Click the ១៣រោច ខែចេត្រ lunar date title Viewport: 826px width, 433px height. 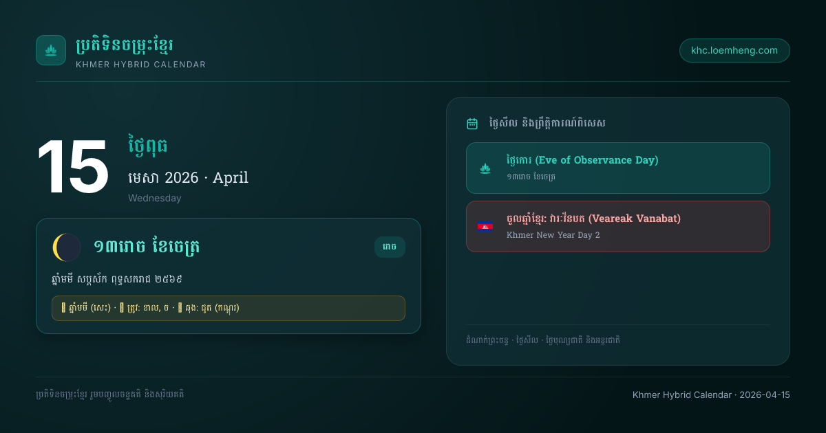tap(147, 247)
